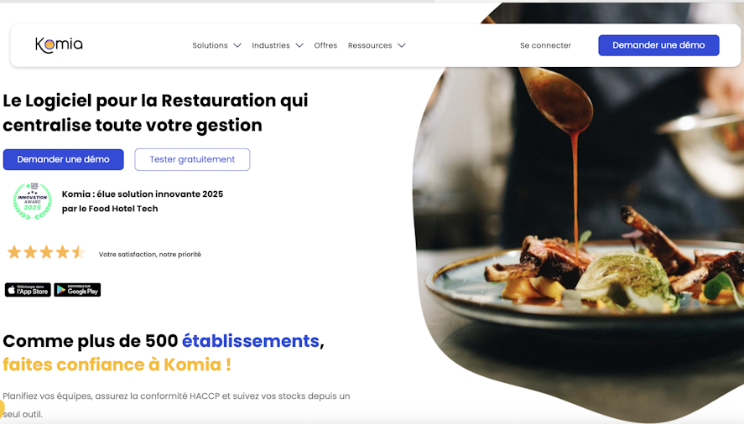Open the Solutions menu item
This screenshot has width=744, height=424.
pyautogui.click(x=210, y=45)
